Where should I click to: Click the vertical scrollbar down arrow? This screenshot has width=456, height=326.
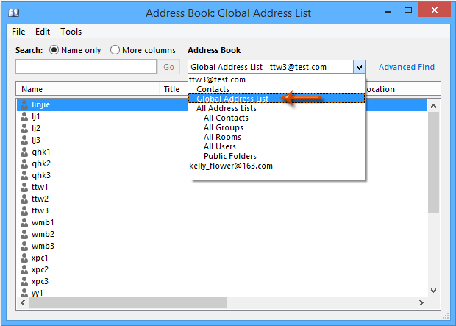(x=433, y=291)
